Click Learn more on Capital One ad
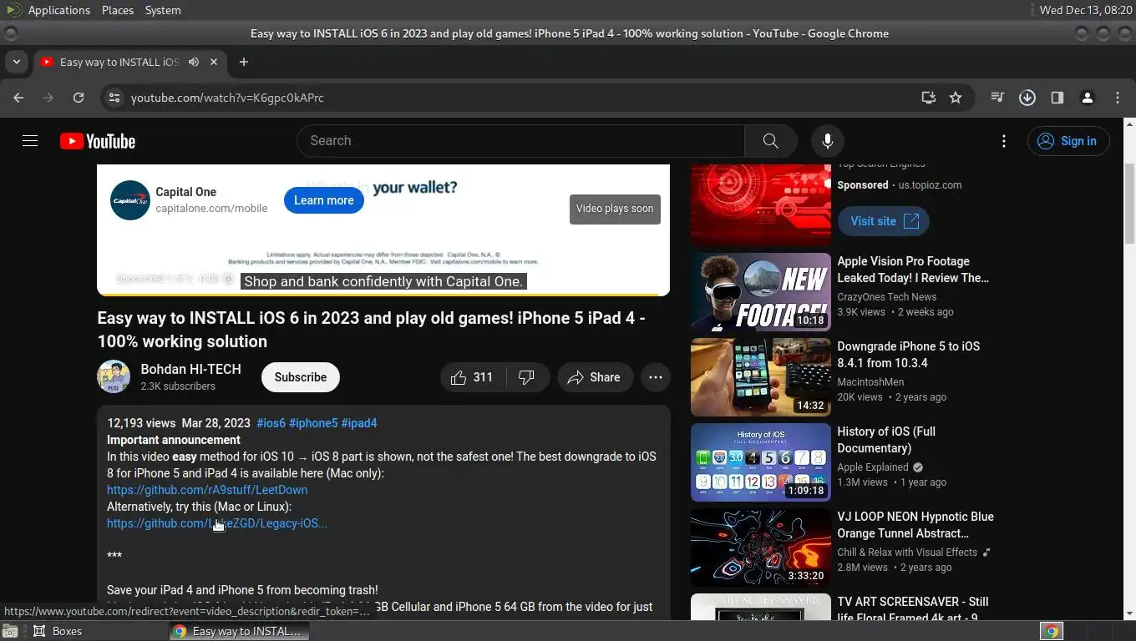1136x641 pixels. [323, 200]
